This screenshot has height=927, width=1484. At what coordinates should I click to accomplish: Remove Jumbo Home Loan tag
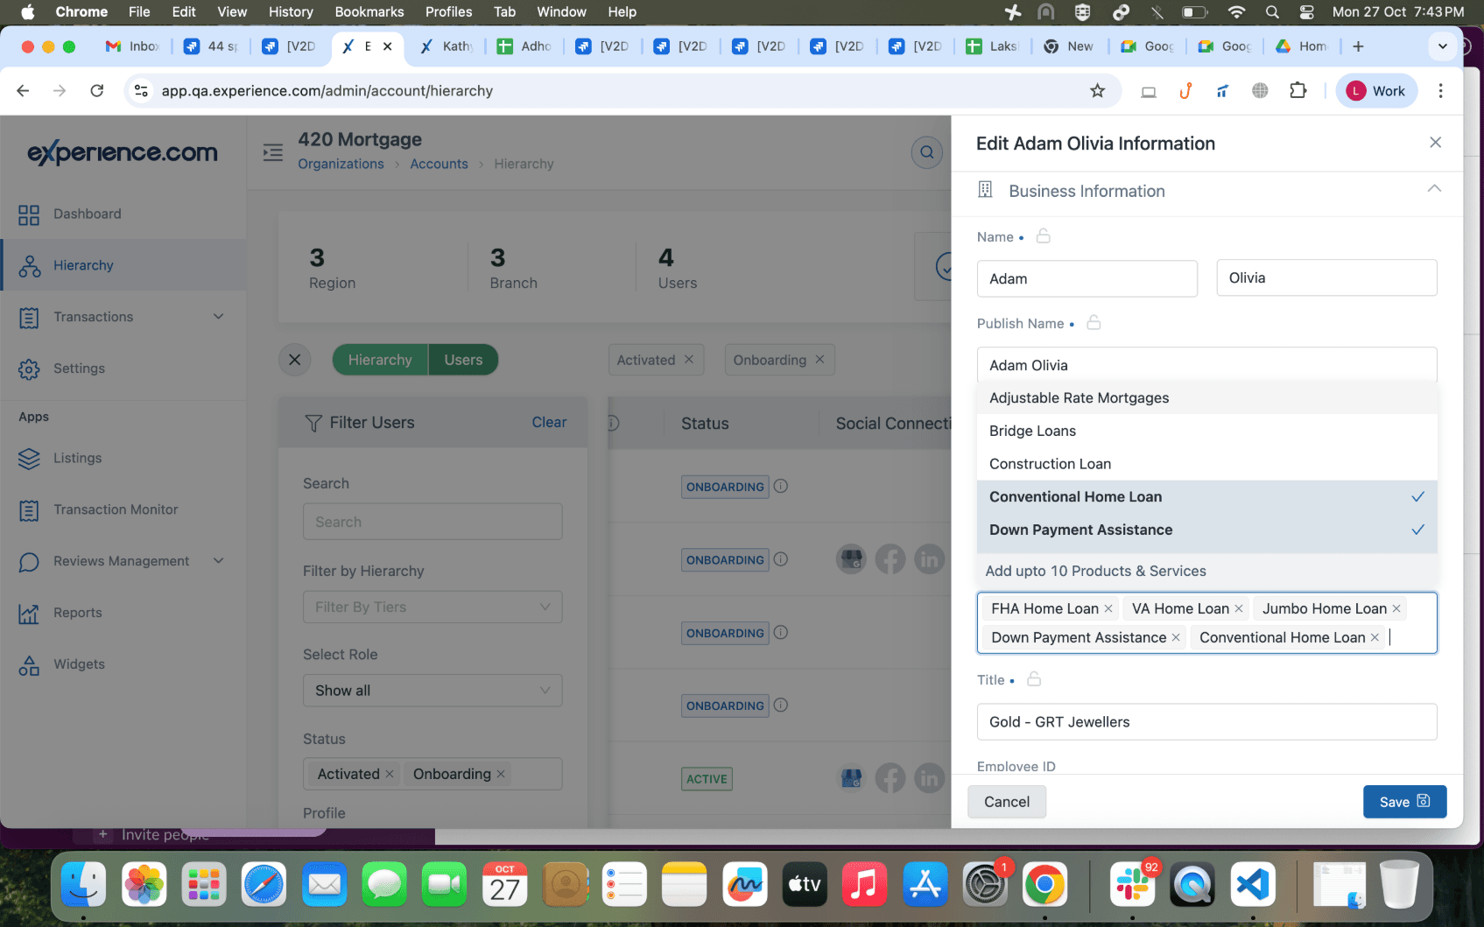[1396, 608]
